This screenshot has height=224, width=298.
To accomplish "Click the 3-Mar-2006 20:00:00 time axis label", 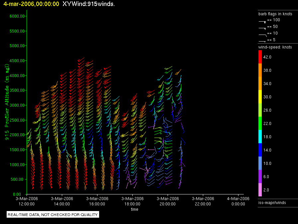I will coord(168,201).
